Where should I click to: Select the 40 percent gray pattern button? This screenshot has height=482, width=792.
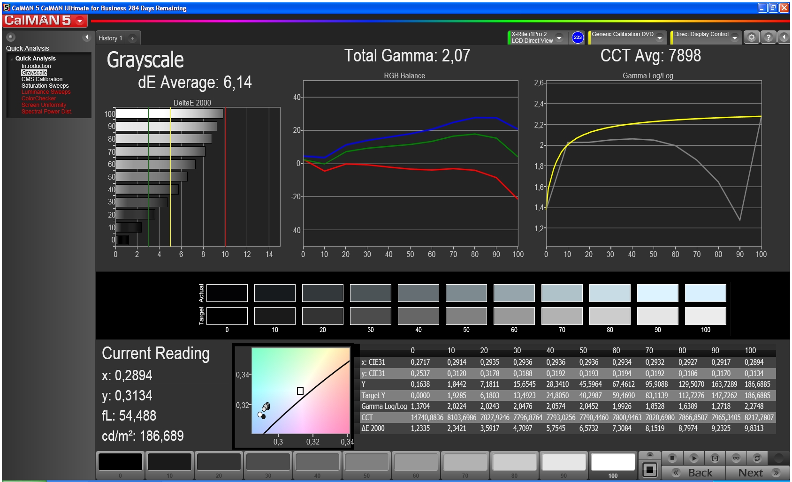(x=317, y=465)
